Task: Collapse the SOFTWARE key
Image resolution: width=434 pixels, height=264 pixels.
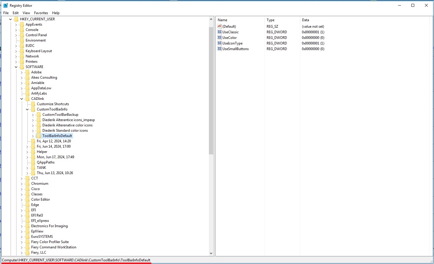Action: [16, 67]
